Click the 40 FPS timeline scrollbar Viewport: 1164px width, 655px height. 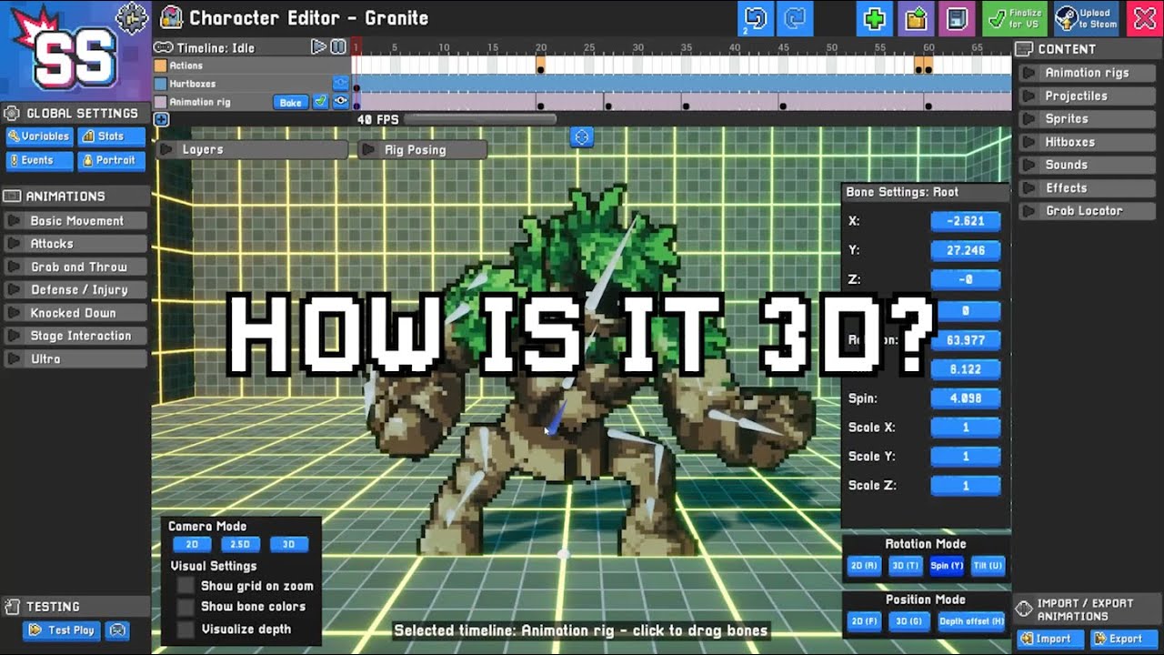pos(479,119)
